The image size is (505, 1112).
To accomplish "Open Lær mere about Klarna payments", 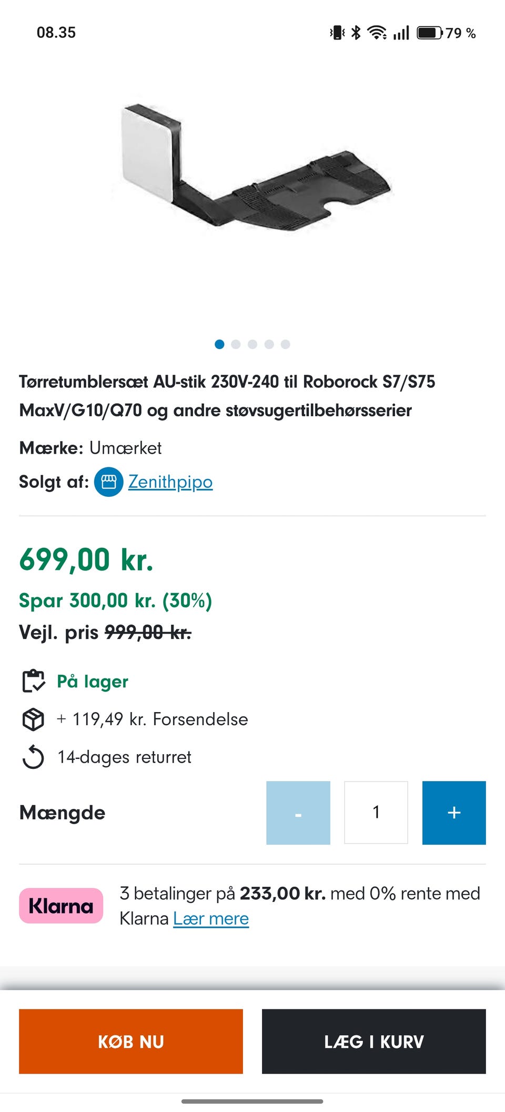I will coord(210,918).
